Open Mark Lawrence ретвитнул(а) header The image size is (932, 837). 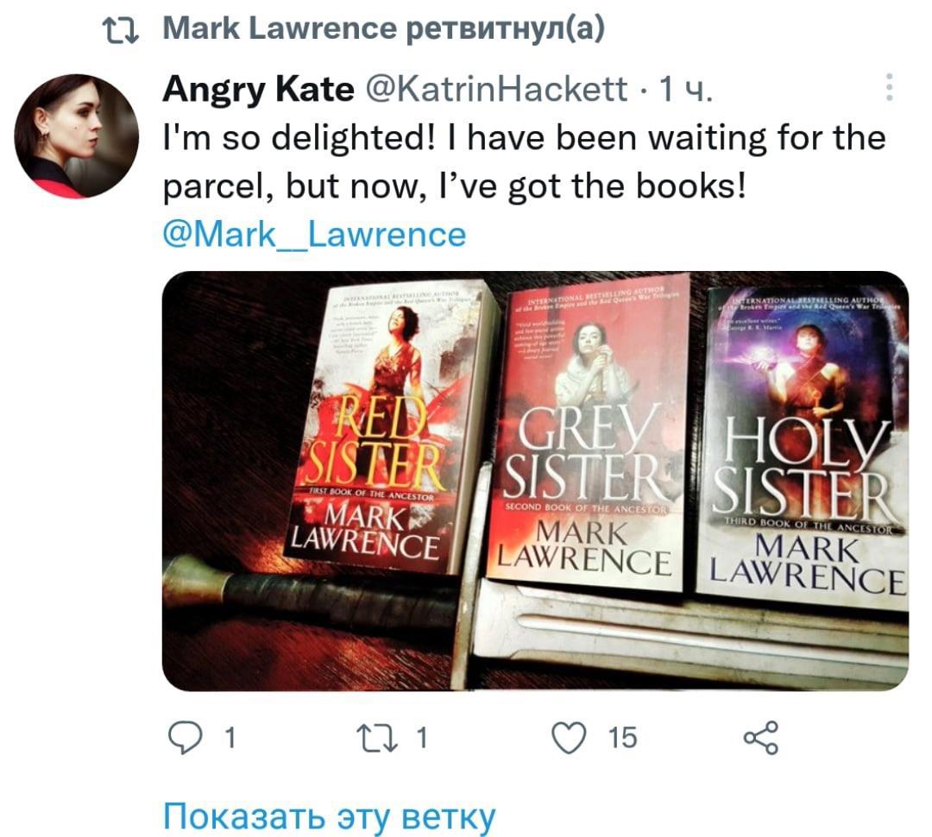383,28
